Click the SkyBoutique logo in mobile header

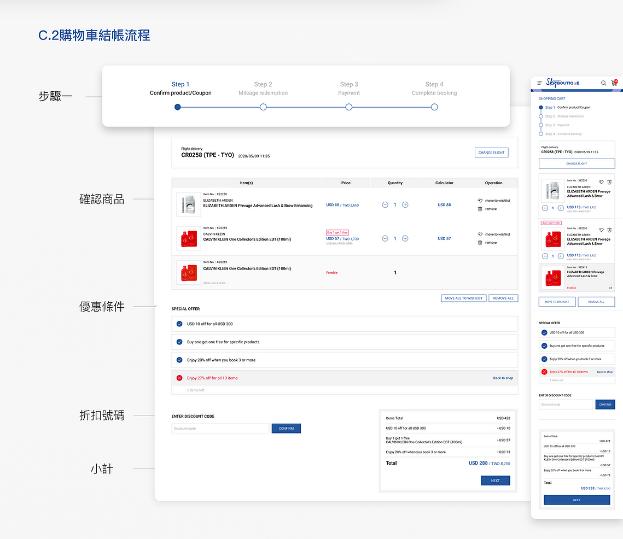click(x=562, y=83)
